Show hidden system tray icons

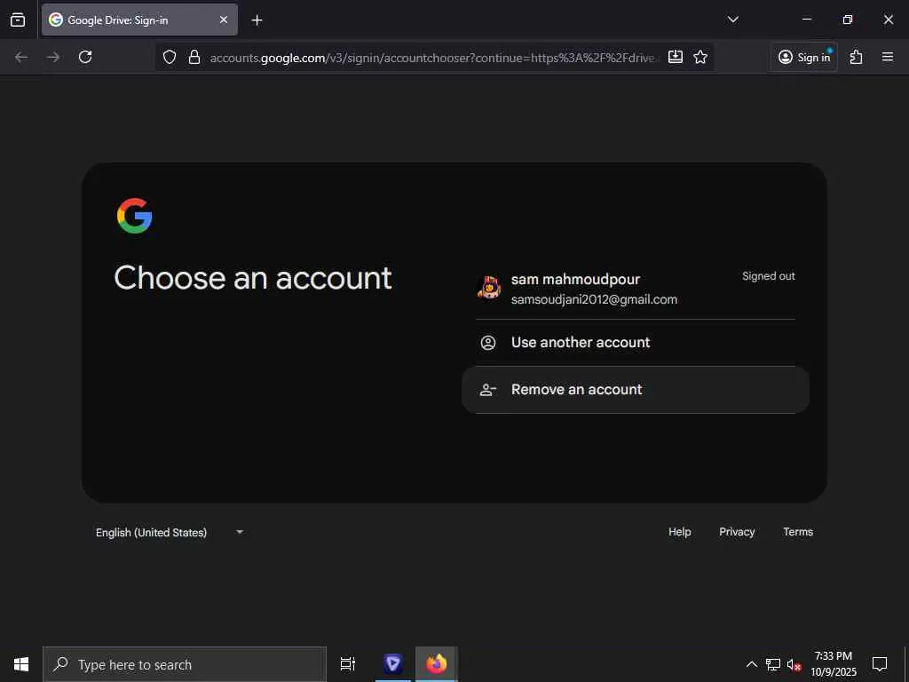[x=751, y=664]
